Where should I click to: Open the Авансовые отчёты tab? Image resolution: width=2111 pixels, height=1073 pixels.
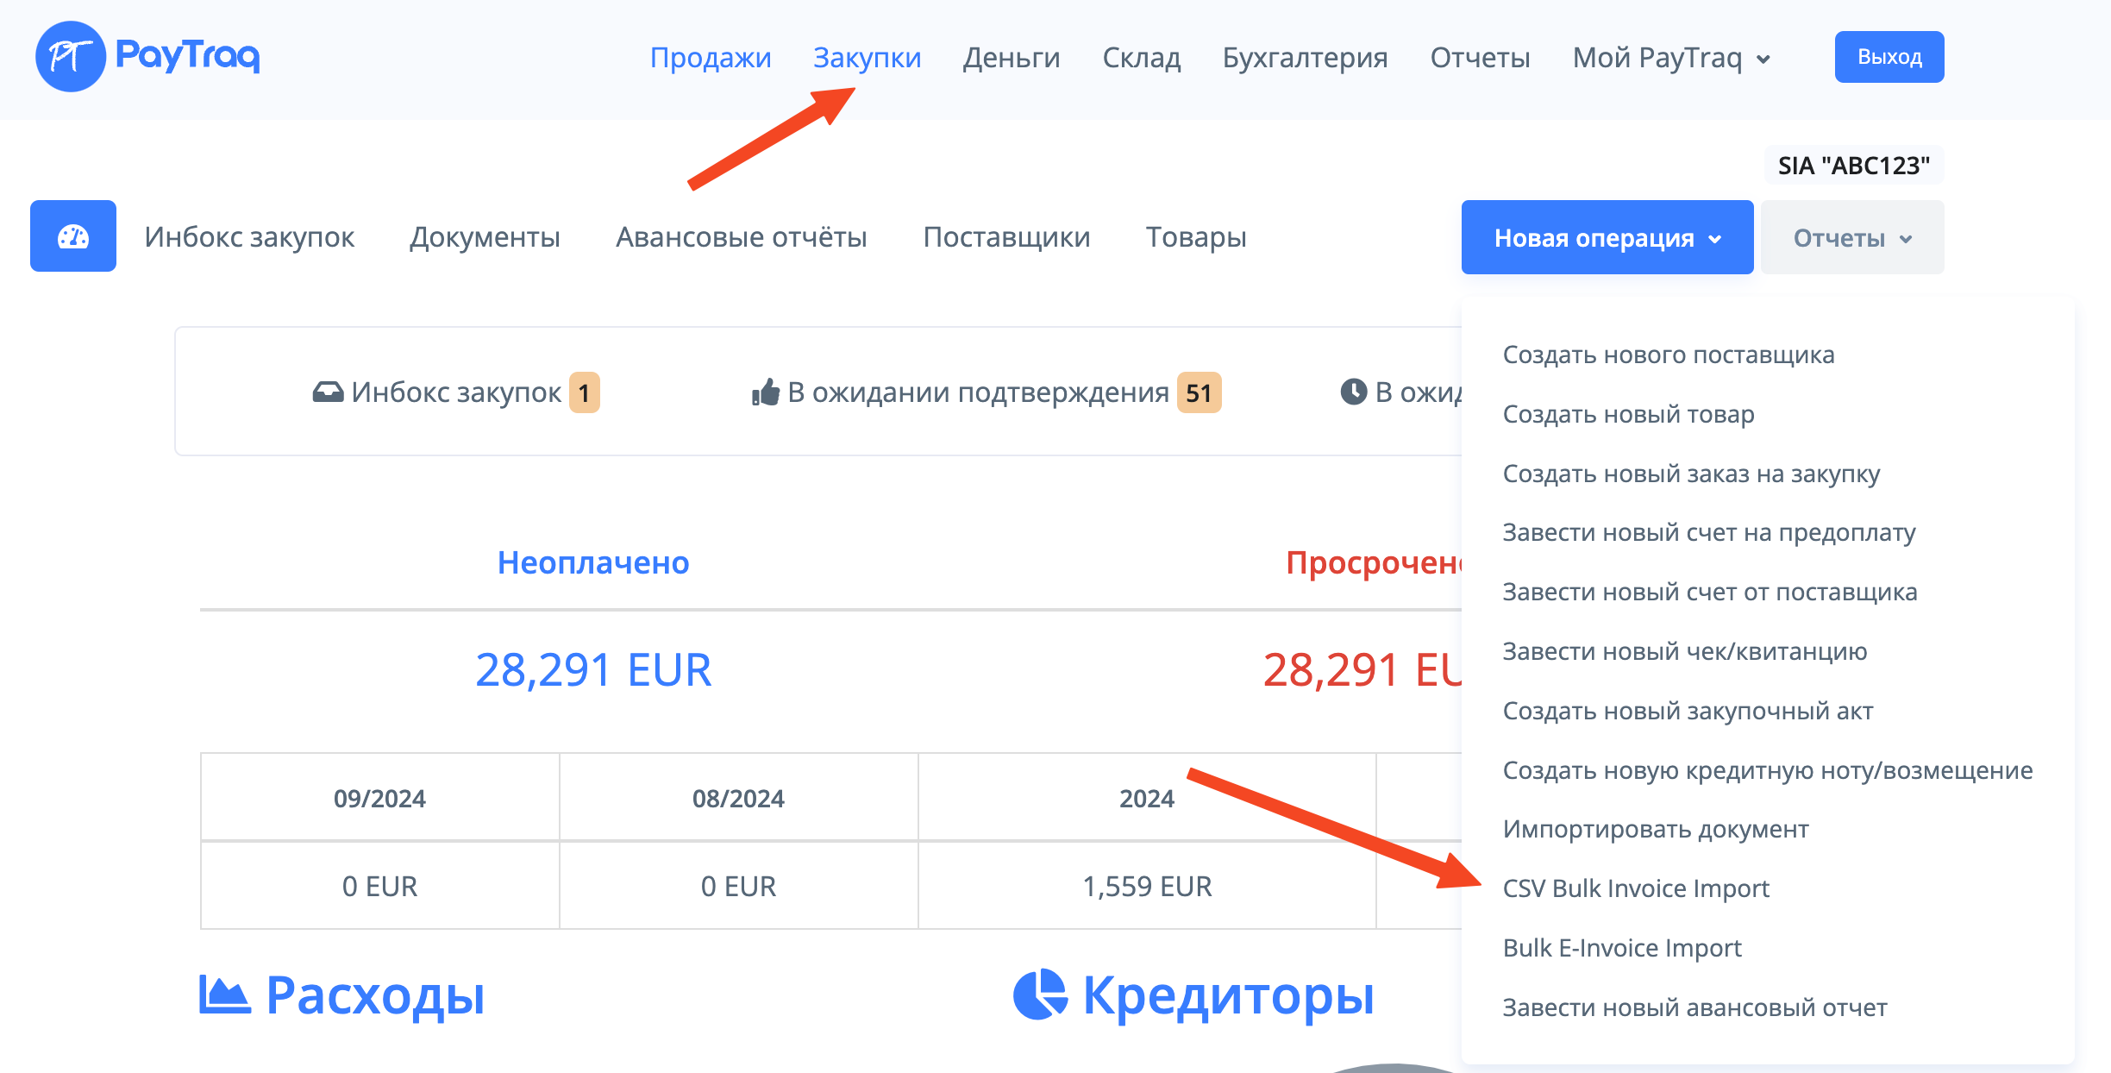741,237
